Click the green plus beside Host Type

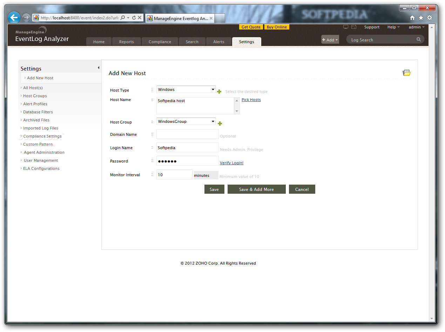(x=219, y=92)
